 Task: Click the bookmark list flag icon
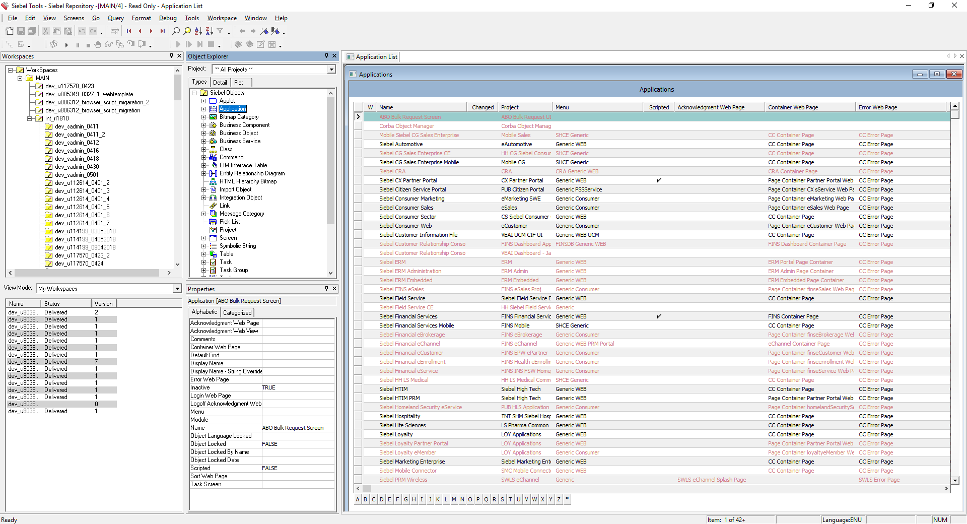(275, 31)
